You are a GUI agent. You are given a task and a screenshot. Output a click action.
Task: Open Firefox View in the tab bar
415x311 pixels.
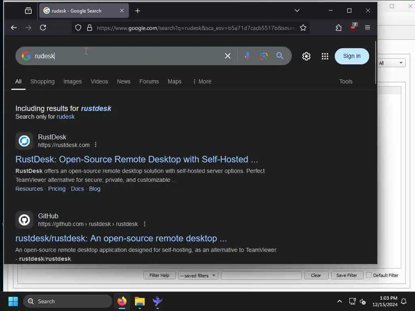click(x=28, y=11)
